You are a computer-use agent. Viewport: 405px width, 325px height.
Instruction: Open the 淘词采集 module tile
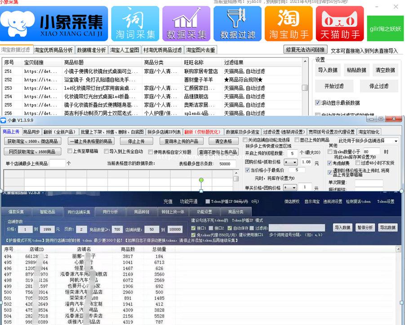[135, 24]
